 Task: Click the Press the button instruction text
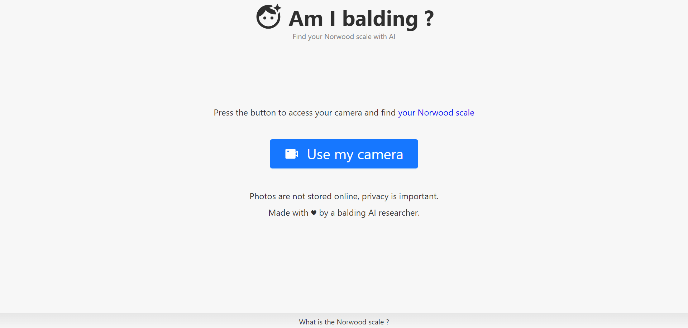coord(305,113)
